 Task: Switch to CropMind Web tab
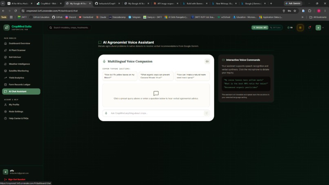pos(49,3)
